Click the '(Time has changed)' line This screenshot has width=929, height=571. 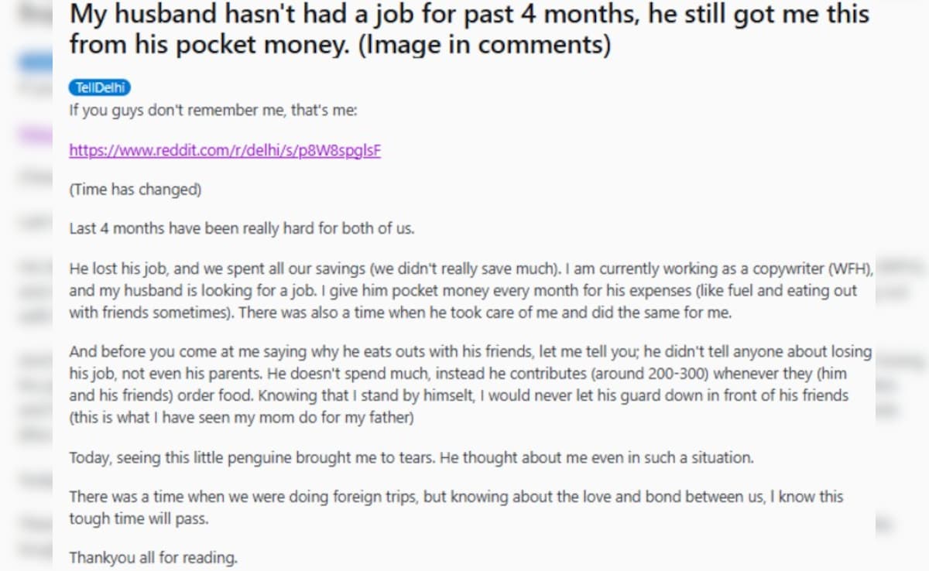135,190
